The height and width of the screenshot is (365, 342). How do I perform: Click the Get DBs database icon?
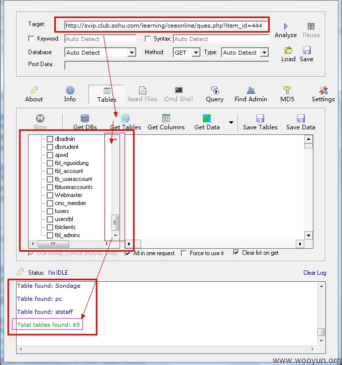(x=85, y=118)
